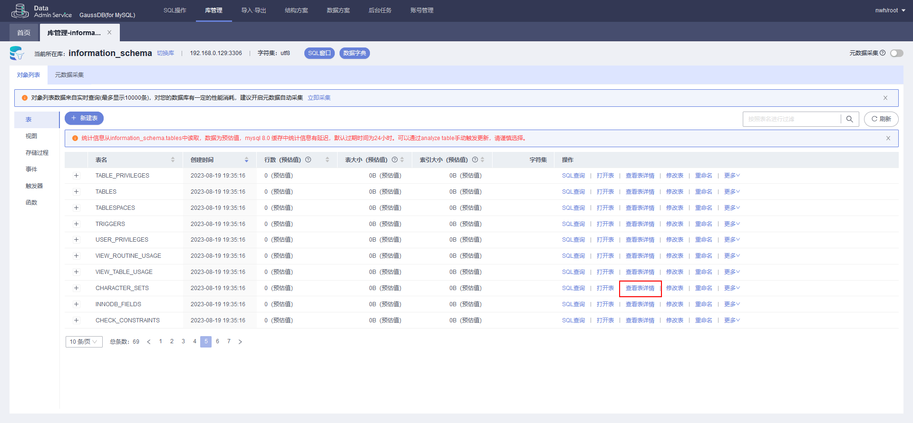Click 修改表 for USER_PRIVILEGES row

(x=675, y=240)
